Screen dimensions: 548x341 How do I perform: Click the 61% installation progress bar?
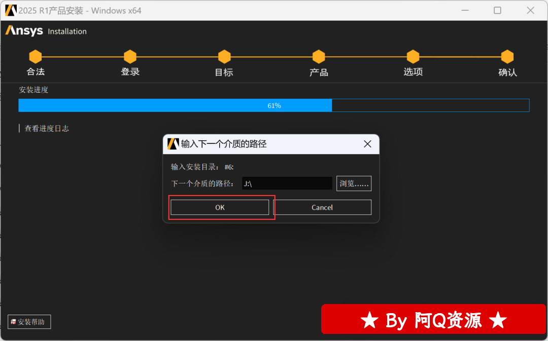[x=274, y=105]
